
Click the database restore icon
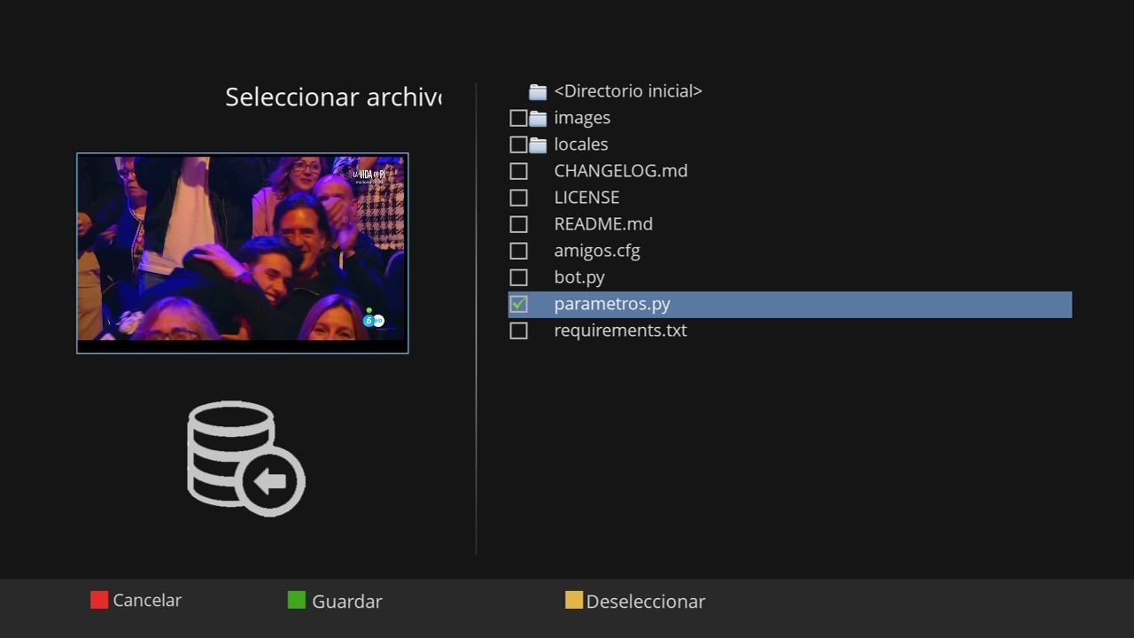245,458
